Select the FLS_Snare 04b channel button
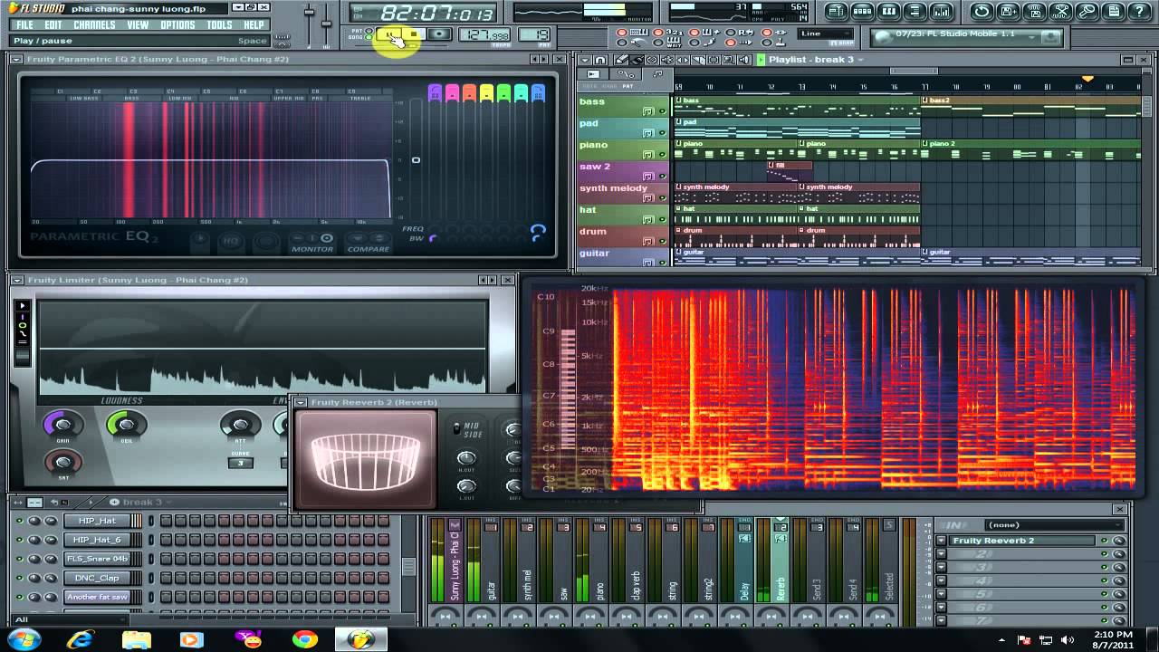Image resolution: width=1159 pixels, height=652 pixels. tap(97, 559)
